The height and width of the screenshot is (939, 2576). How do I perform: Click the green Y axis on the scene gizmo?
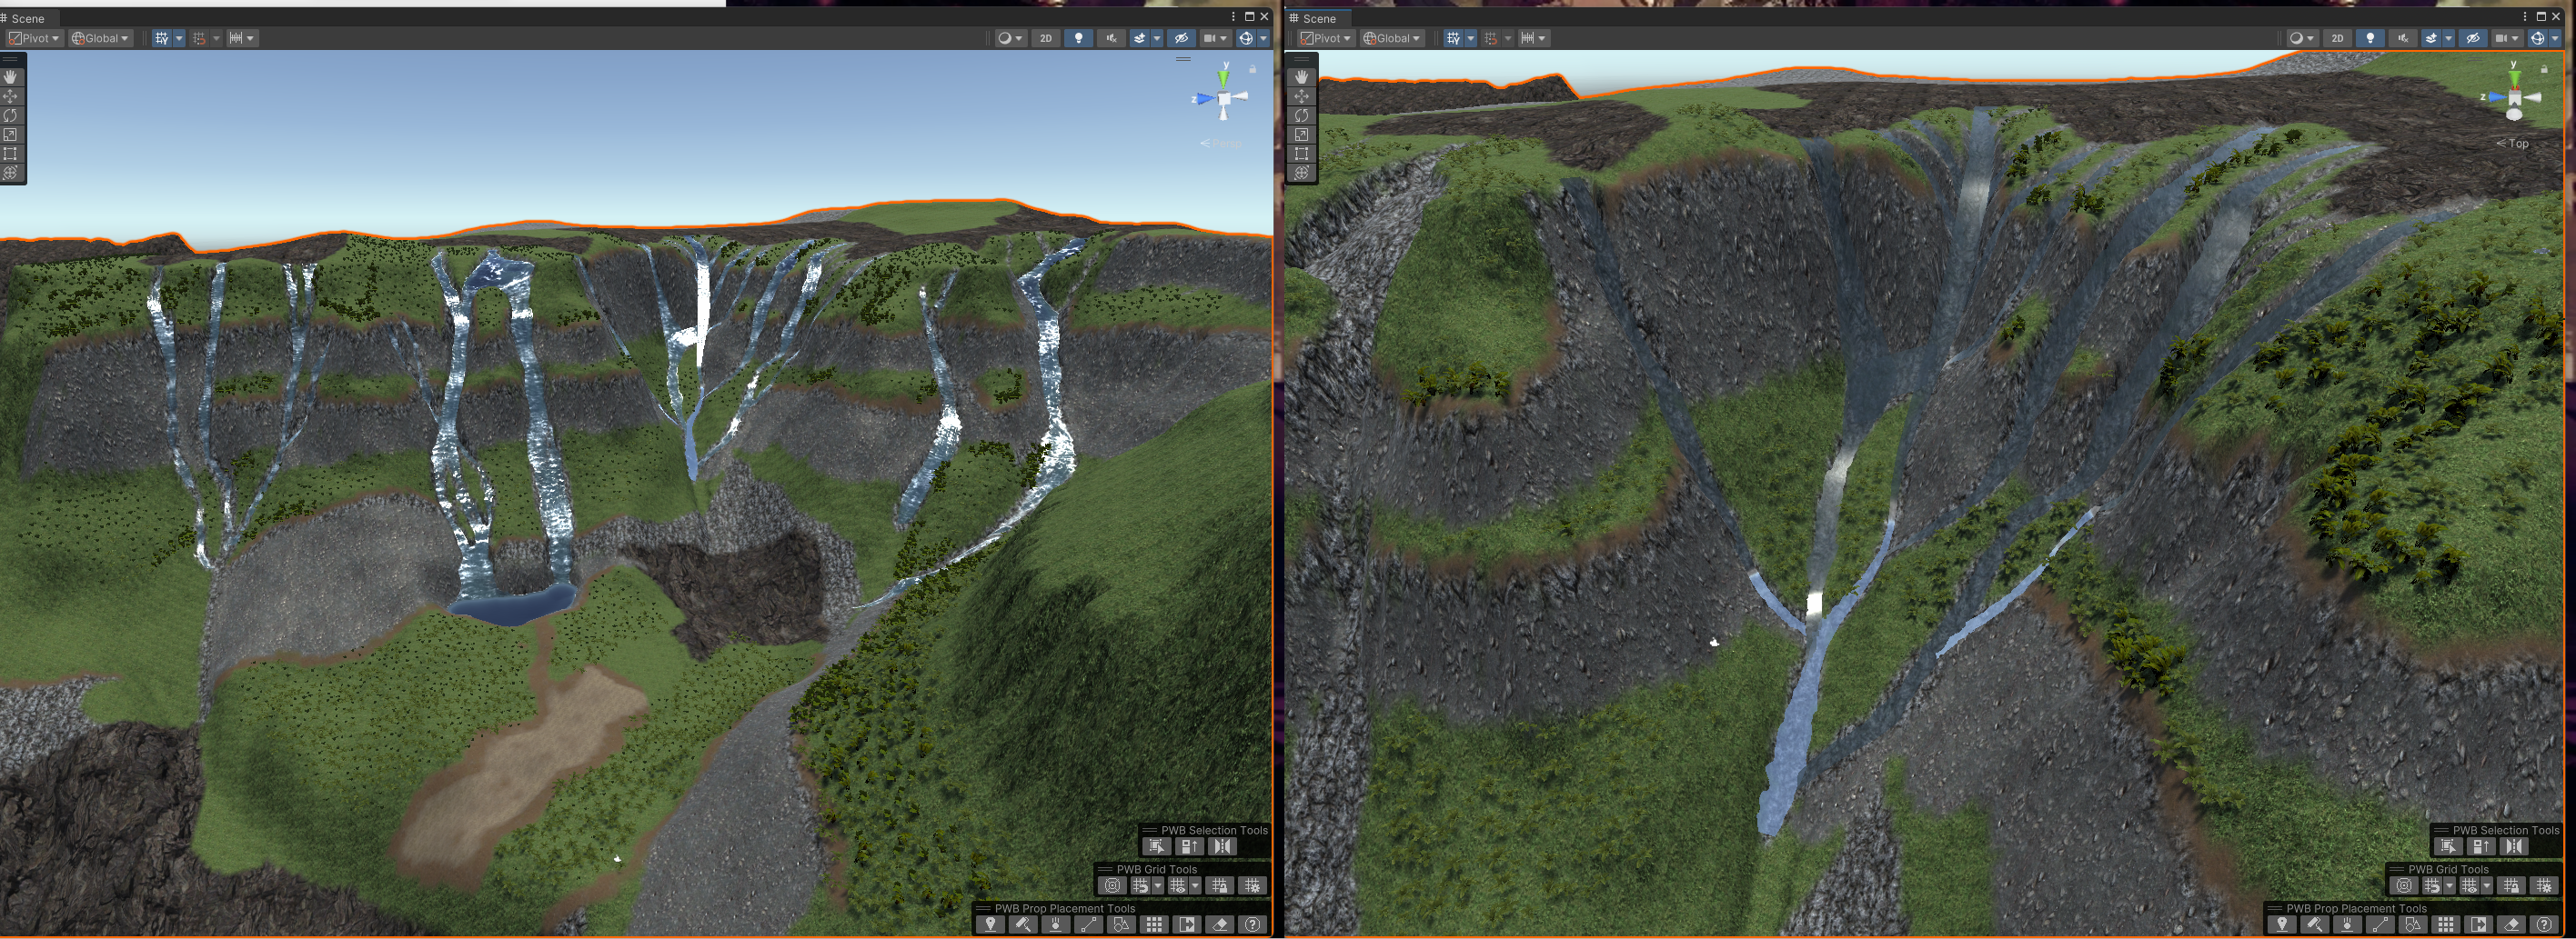1223,78
